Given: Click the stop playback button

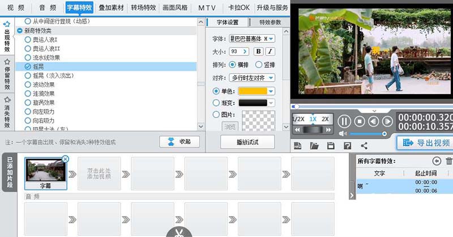Looking at the screenshot, I should tap(359, 121).
